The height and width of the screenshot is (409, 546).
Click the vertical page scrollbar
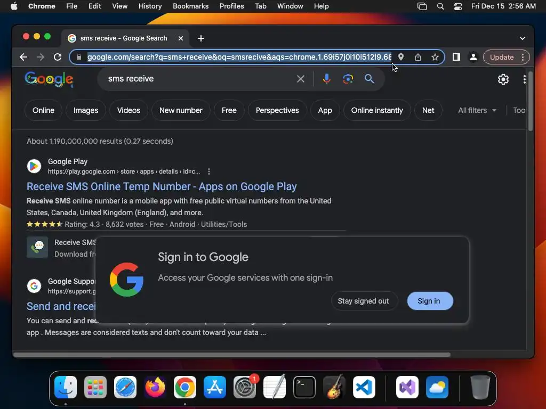[531, 102]
